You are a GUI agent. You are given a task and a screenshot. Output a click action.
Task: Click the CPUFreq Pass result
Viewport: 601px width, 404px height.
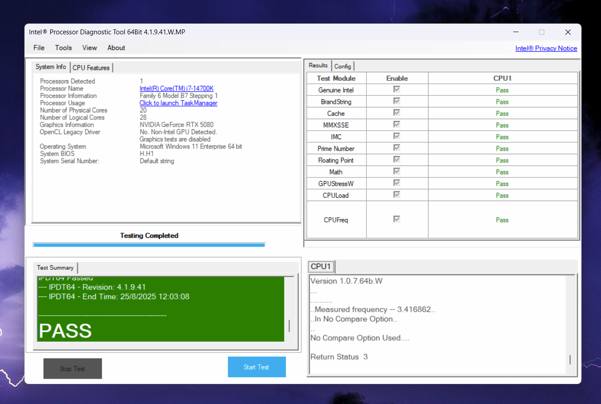tap(502, 220)
